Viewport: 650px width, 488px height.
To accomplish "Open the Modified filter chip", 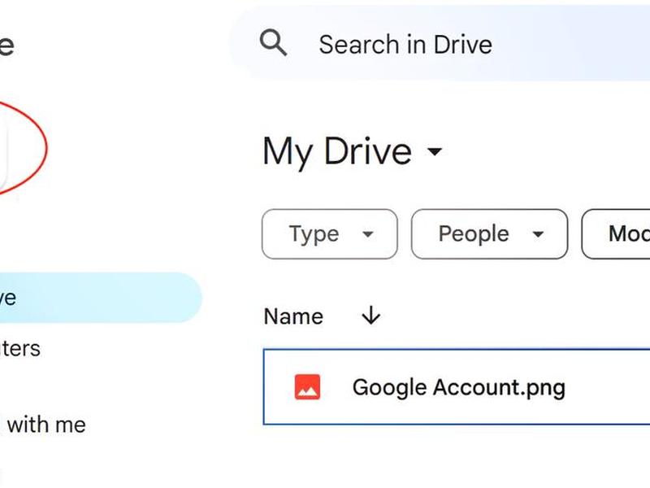I will click(x=616, y=234).
